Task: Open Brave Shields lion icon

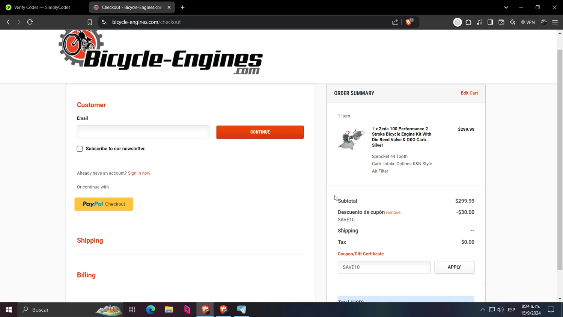Action: pyautogui.click(x=409, y=22)
